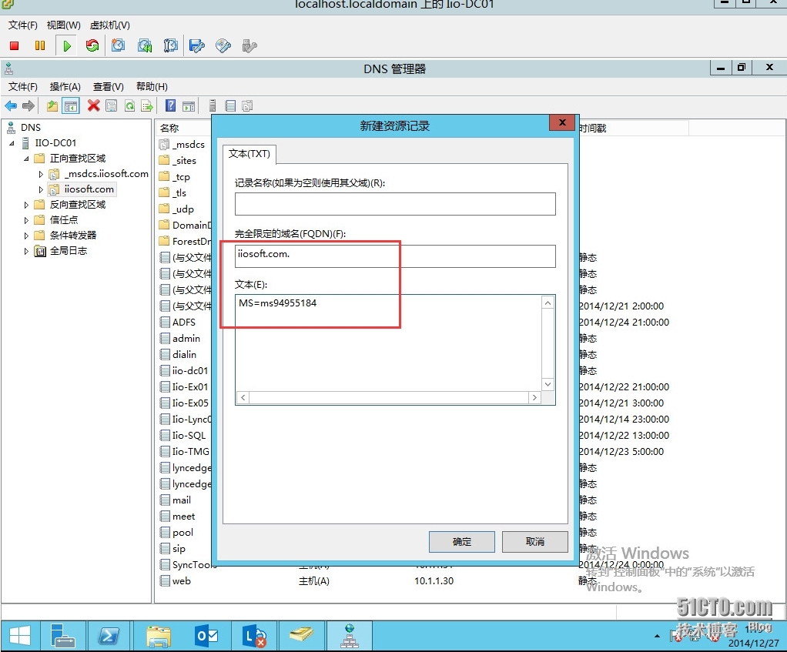Click the text area scroll right arrow
Screen dimensions: 787x652
(534, 398)
